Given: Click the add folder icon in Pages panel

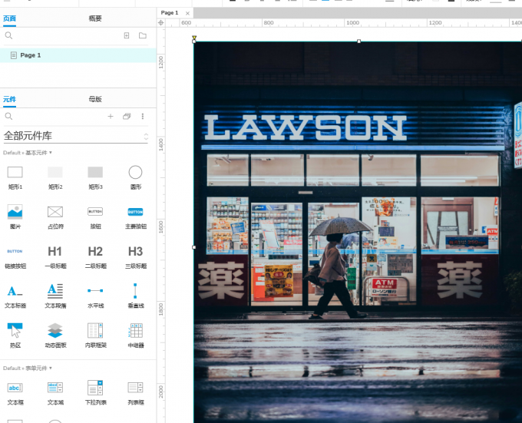Looking at the screenshot, I should pyautogui.click(x=143, y=35).
